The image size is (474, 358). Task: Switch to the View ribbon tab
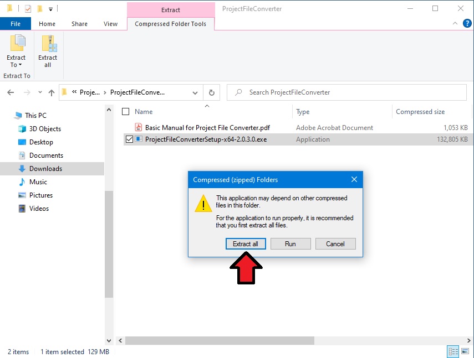click(110, 24)
